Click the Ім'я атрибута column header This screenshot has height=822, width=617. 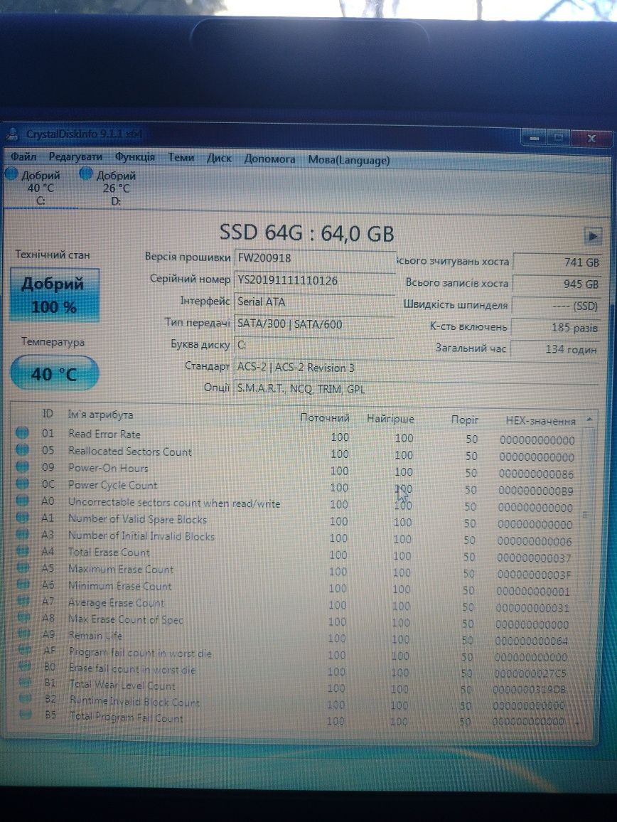[100, 414]
